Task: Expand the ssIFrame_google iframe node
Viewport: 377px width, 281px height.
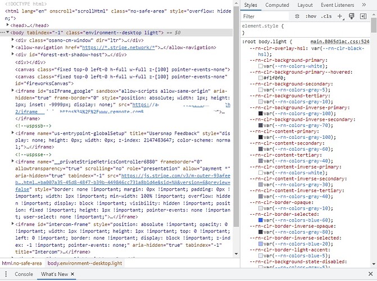Action: [x=13, y=90]
